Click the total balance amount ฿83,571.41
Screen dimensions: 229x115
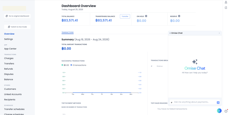[70, 20]
